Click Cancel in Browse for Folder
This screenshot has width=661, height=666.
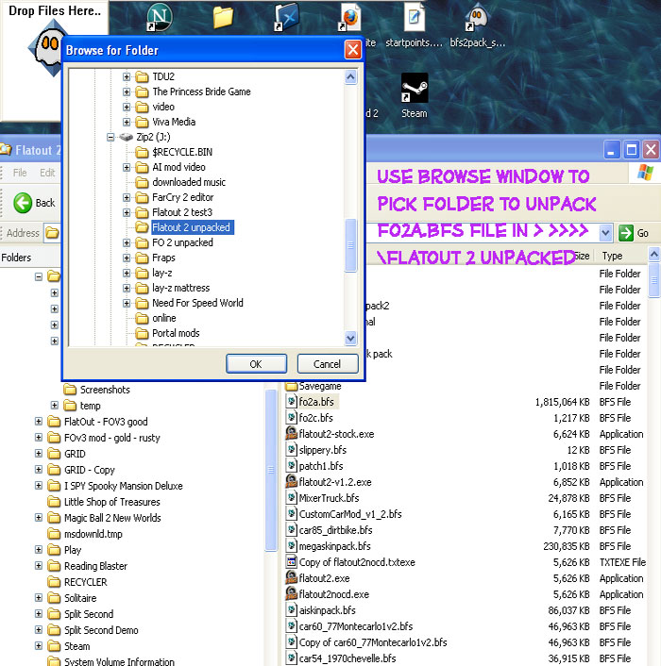tap(327, 364)
